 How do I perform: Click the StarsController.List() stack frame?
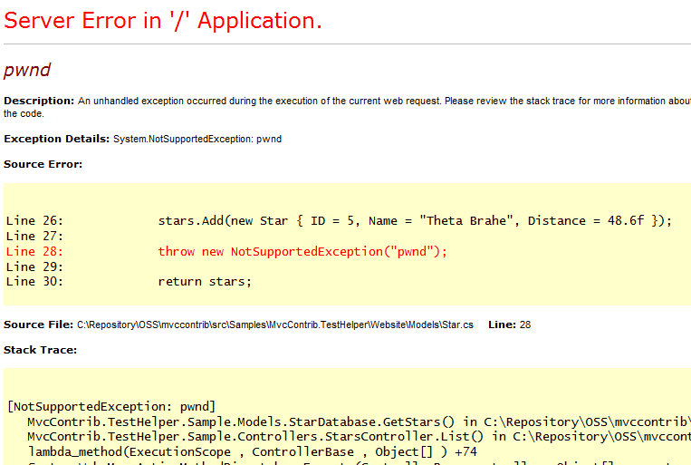(x=359, y=437)
